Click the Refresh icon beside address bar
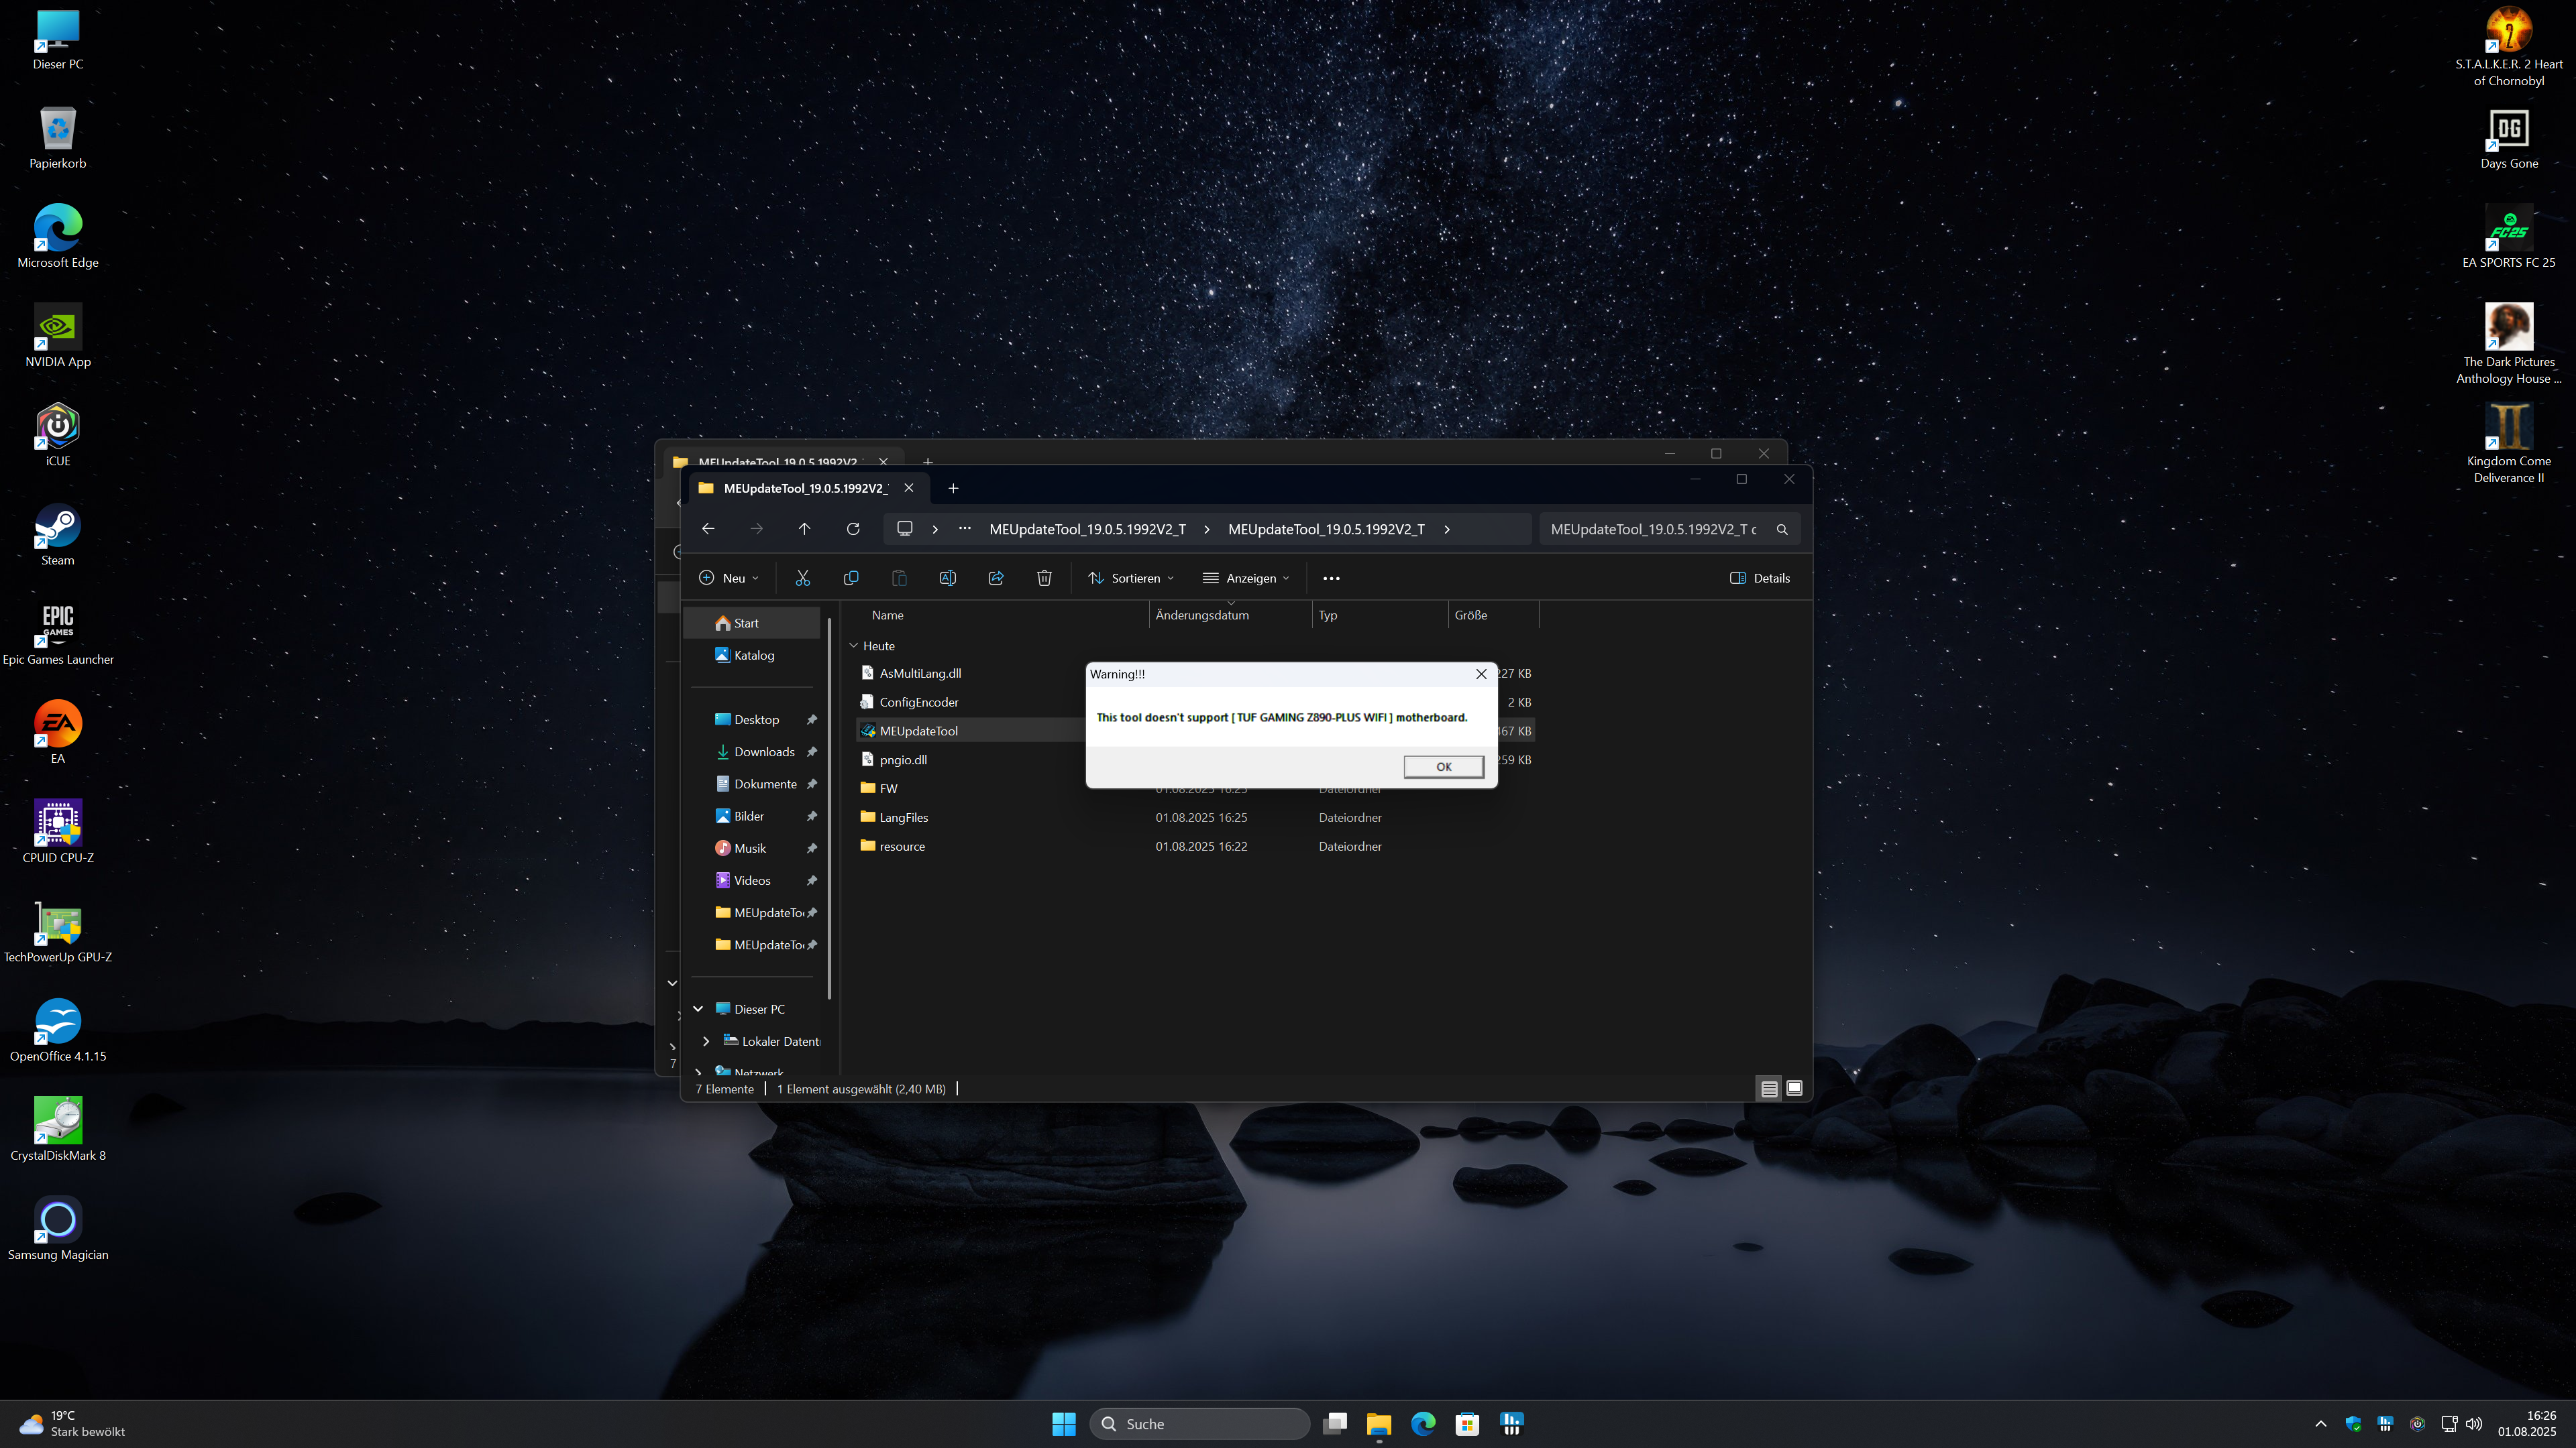The image size is (2576, 1448). [853, 529]
